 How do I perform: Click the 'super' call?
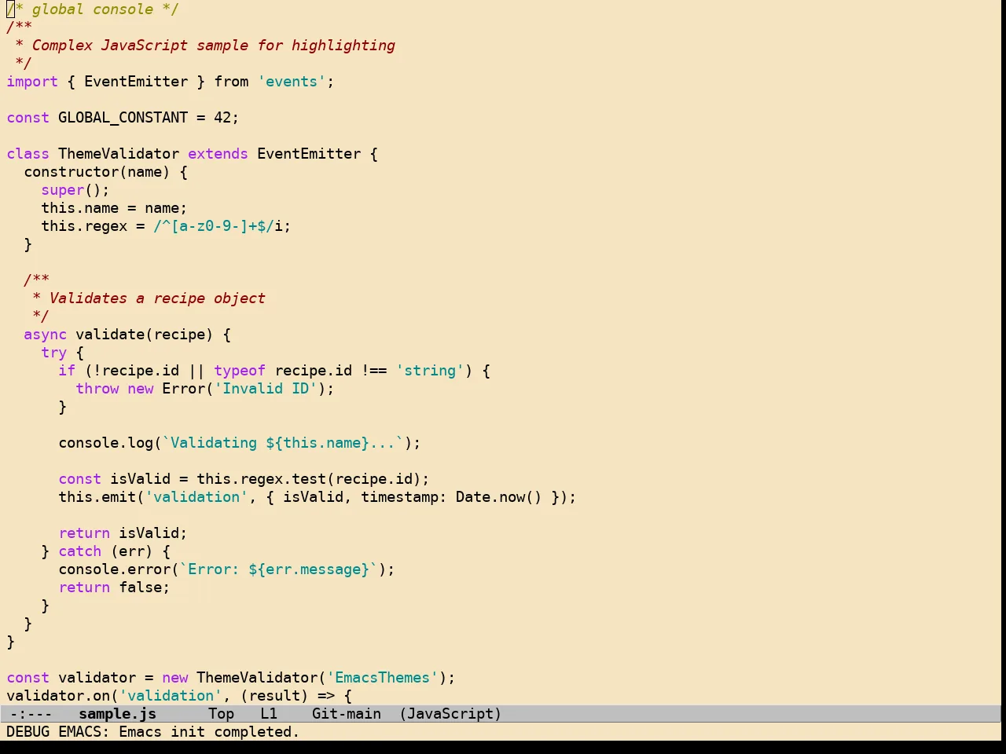(62, 190)
